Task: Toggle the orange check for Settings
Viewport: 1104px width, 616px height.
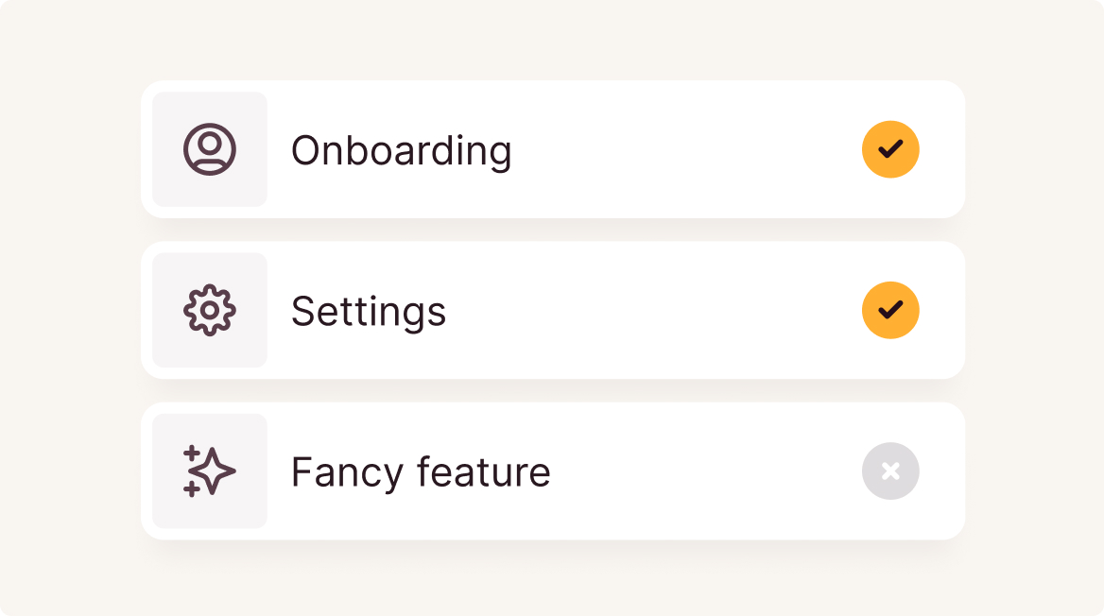Action: tap(890, 310)
